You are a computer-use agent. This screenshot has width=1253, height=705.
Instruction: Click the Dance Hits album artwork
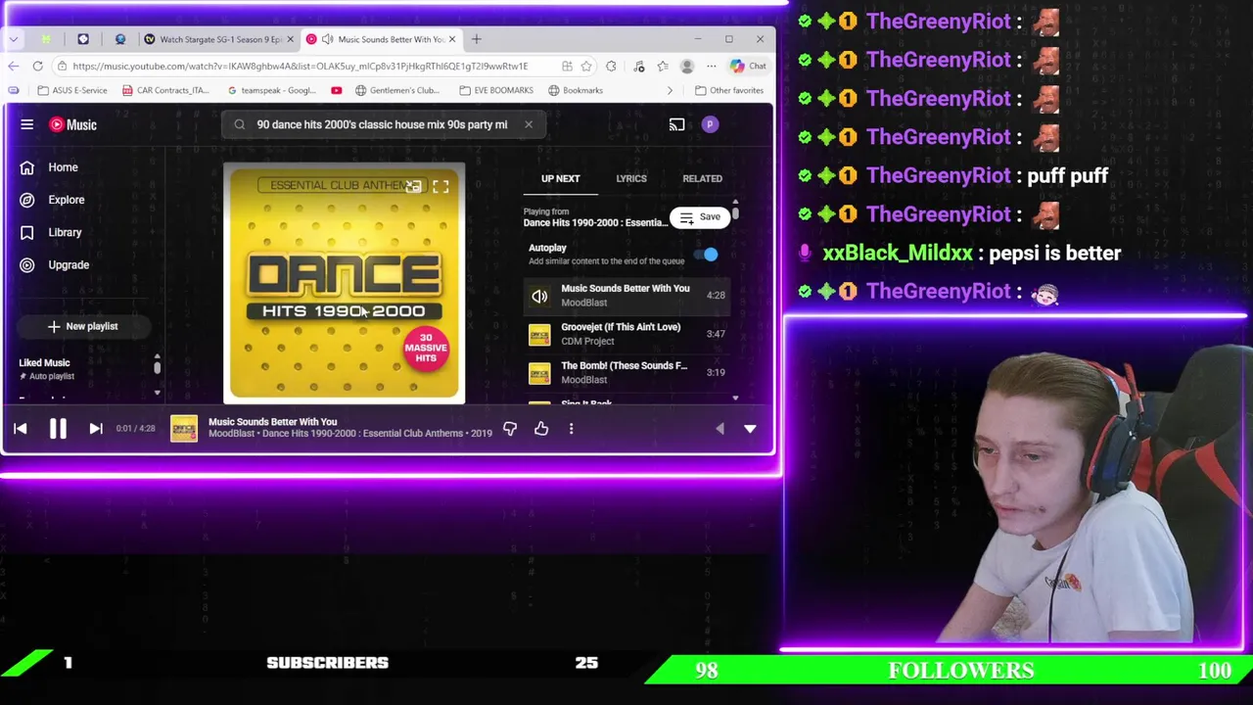[x=344, y=284]
